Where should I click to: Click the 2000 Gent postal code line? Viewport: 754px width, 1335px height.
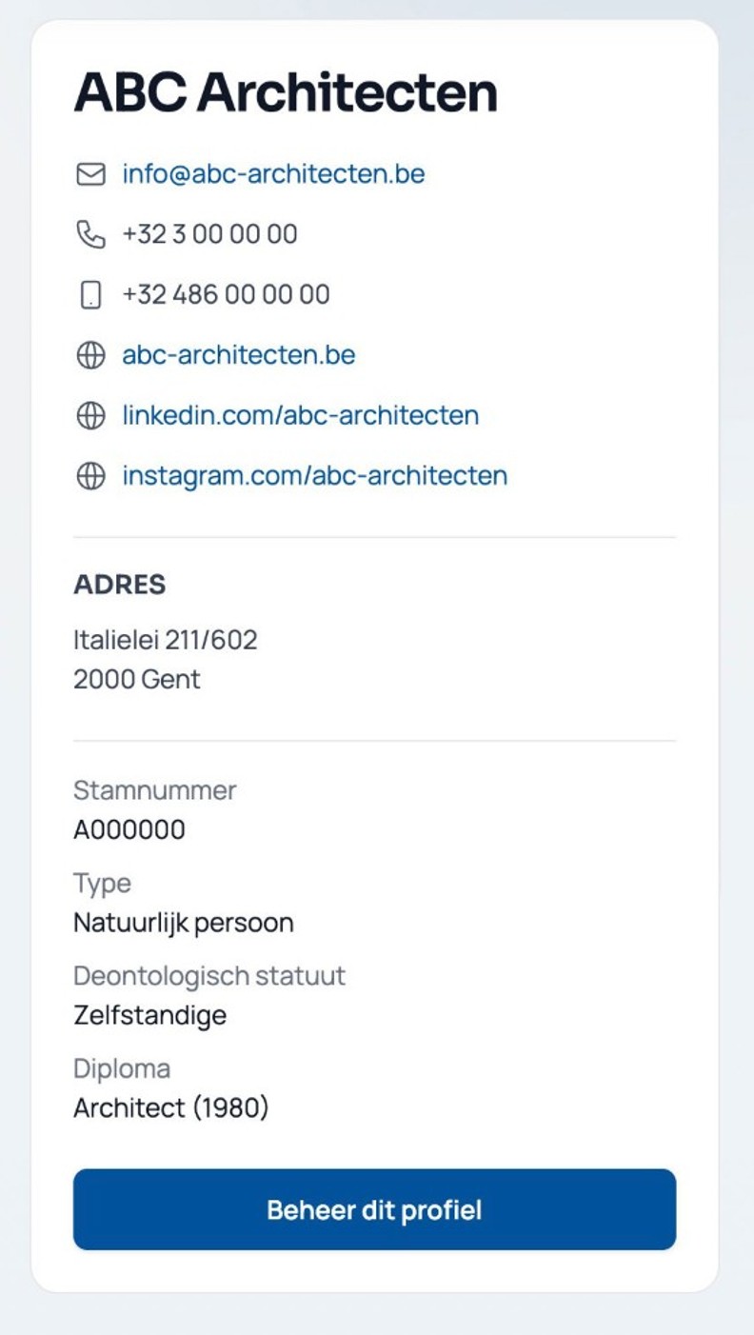click(137, 680)
